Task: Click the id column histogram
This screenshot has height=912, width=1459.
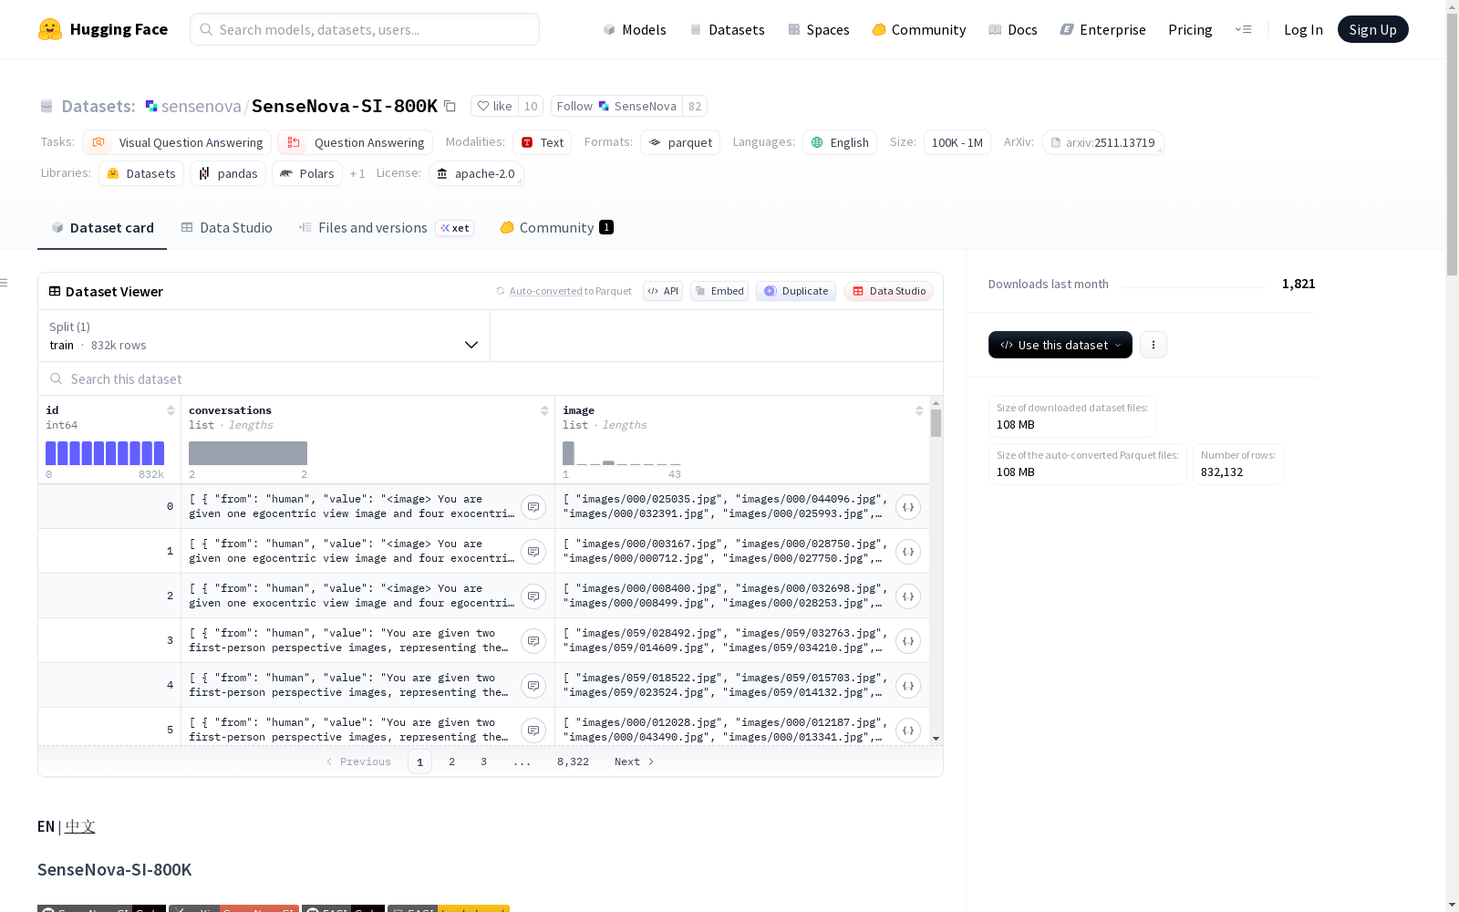Action: click(105, 453)
